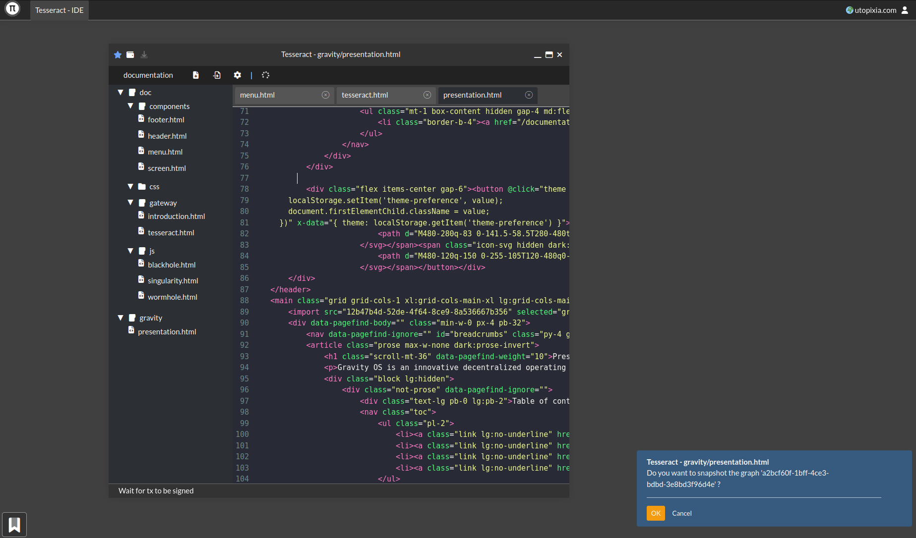
Task: Close the tesseract.html tab
Action: (427, 95)
